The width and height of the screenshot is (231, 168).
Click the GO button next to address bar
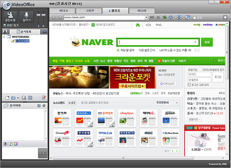click(x=152, y=17)
